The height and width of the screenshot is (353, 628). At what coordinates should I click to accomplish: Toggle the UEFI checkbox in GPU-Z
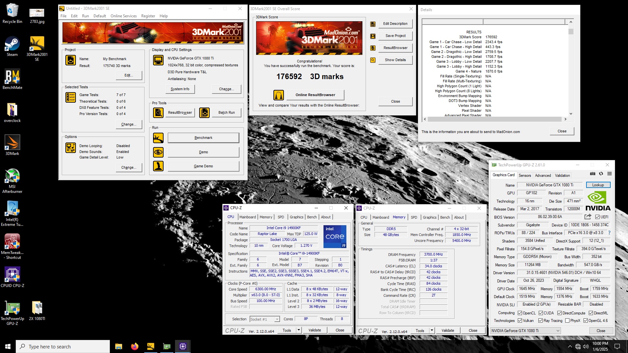click(597, 217)
